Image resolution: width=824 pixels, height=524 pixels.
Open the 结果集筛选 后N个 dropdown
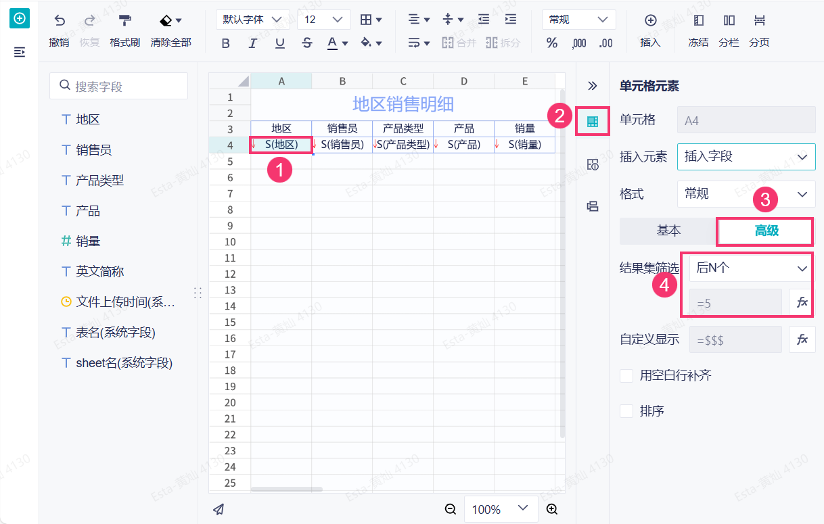point(752,268)
